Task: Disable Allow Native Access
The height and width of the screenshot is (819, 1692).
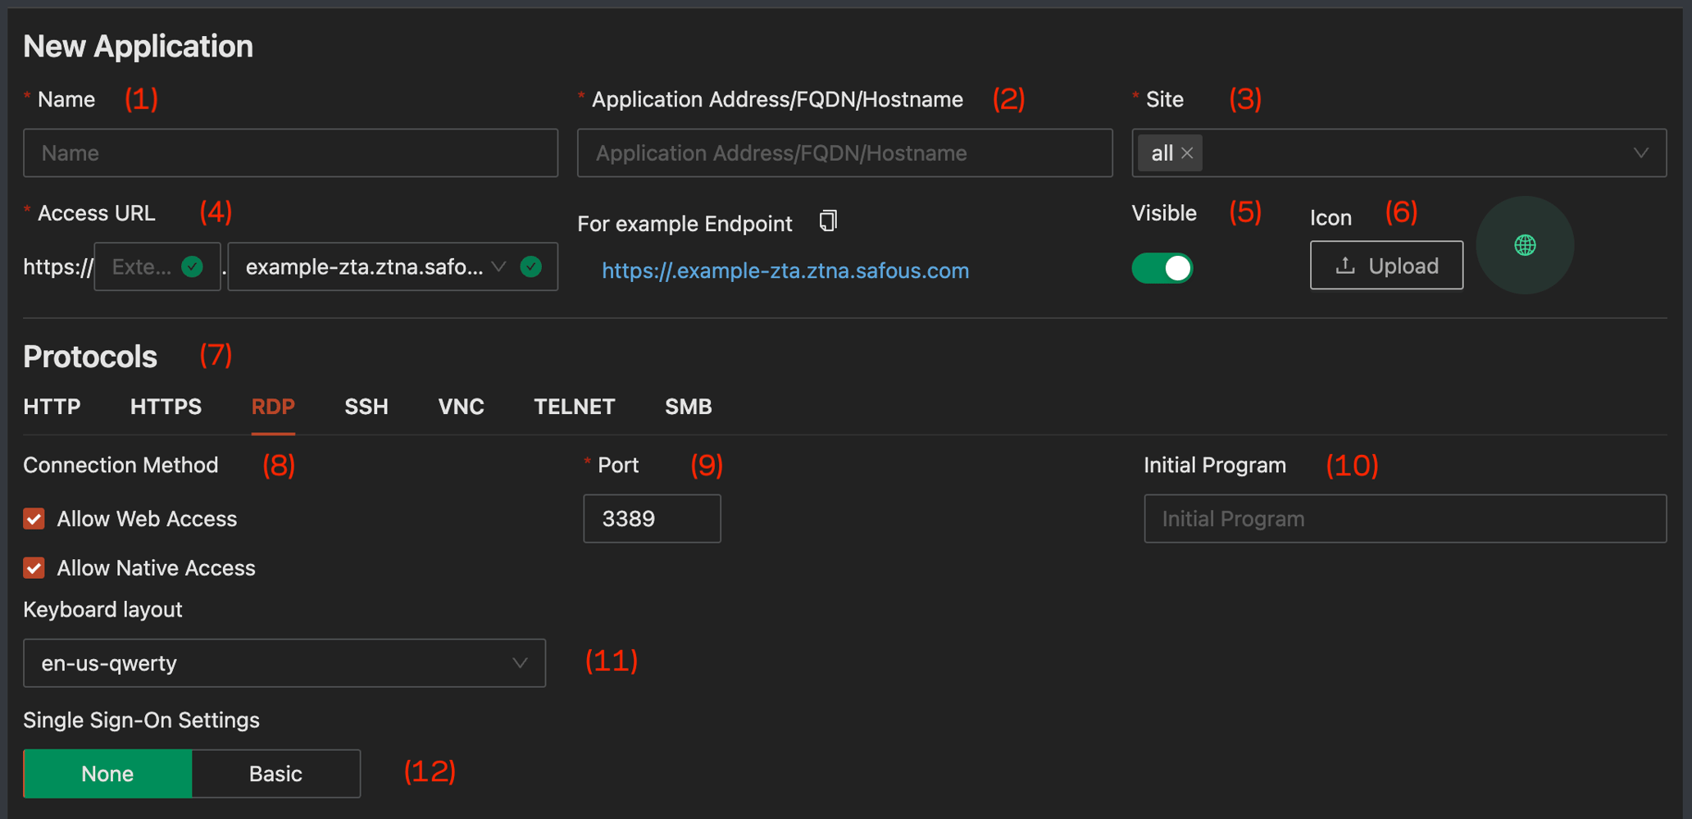Action: (34, 567)
